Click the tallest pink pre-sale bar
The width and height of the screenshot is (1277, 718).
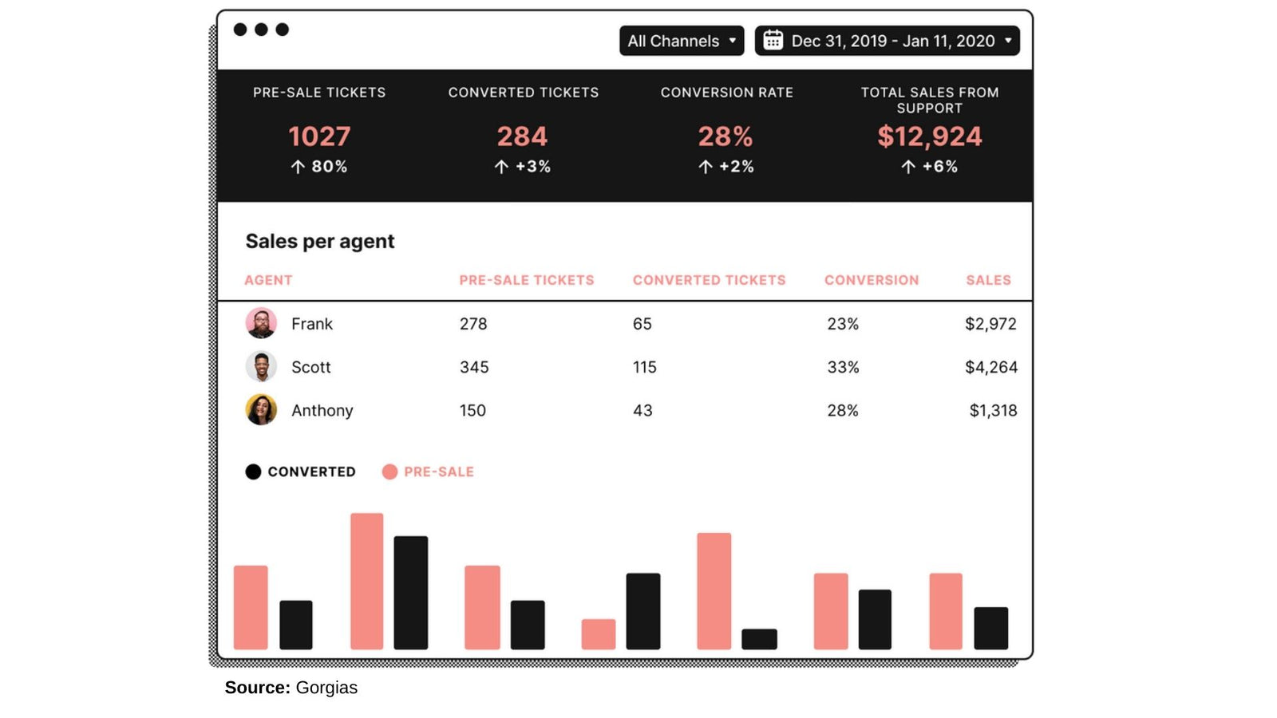click(366, 581)
